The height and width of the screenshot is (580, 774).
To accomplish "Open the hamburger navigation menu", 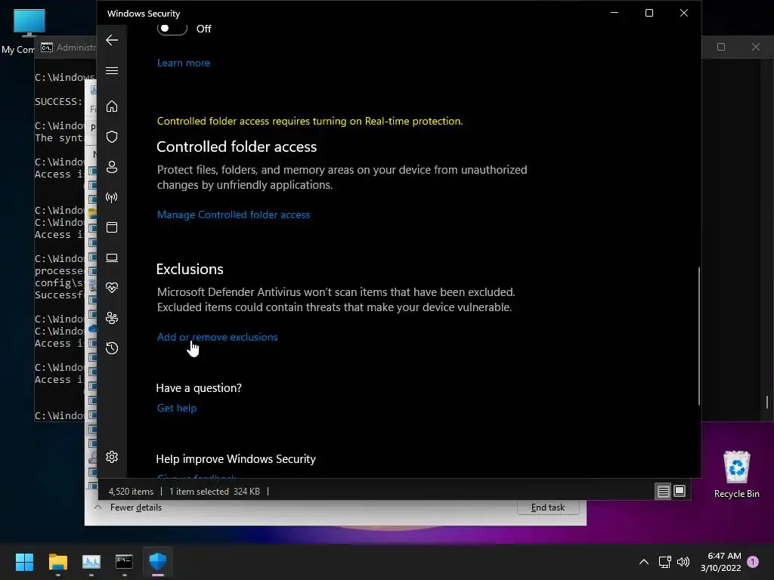I will pyautogui.click(x=112, y=70).
